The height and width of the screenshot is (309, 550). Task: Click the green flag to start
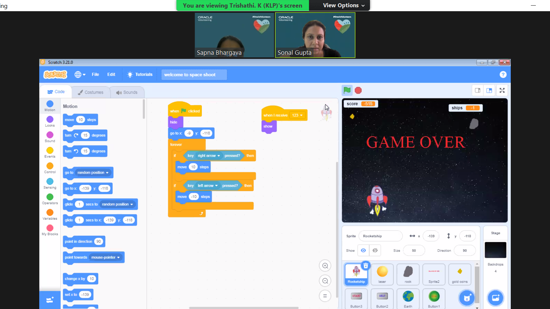pos(347,90)
